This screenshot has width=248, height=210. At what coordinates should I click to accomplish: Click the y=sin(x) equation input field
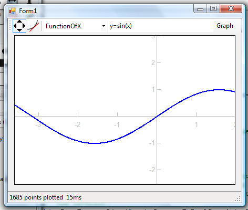pyautogui.click(x=161, y=26)
